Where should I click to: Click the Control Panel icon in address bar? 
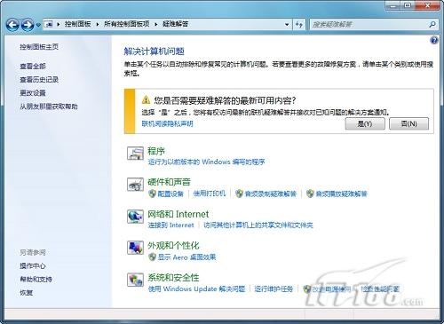click(49, 24)
